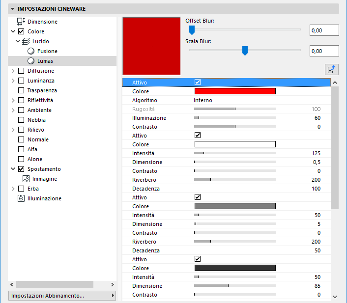Expand the Rilievo tree node
347x303 pixels.
[13, 130]
